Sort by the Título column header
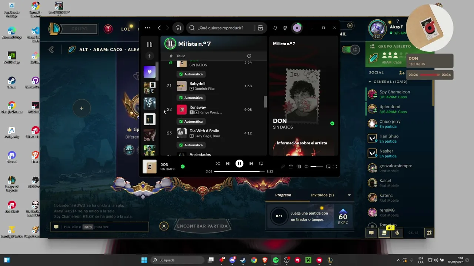The height and width of the screenshot is (266, 474). 181,56
